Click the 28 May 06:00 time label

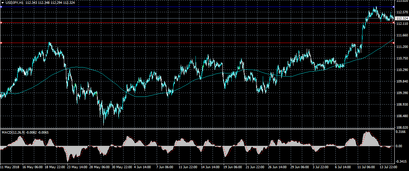(100, 168)
